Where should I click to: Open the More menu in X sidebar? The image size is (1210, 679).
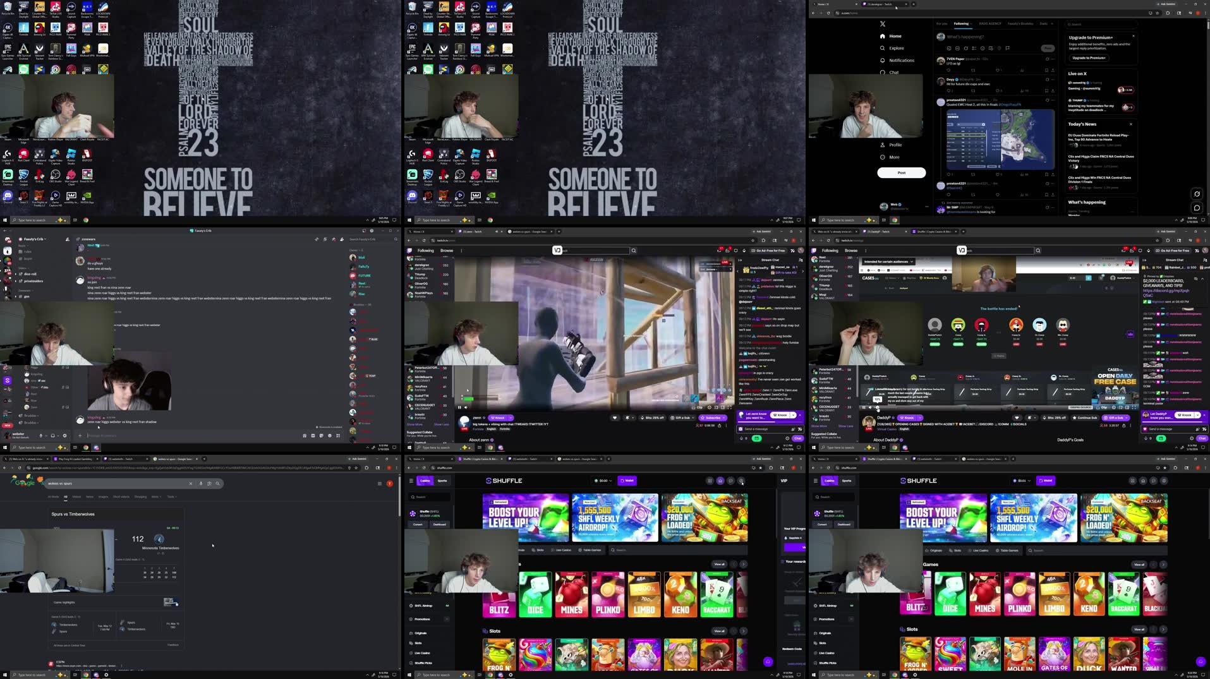(x=890, y=157)
